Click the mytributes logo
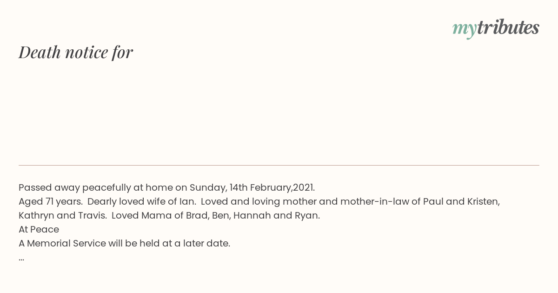The height and width of the screenshot is (293, 558). 496,28
